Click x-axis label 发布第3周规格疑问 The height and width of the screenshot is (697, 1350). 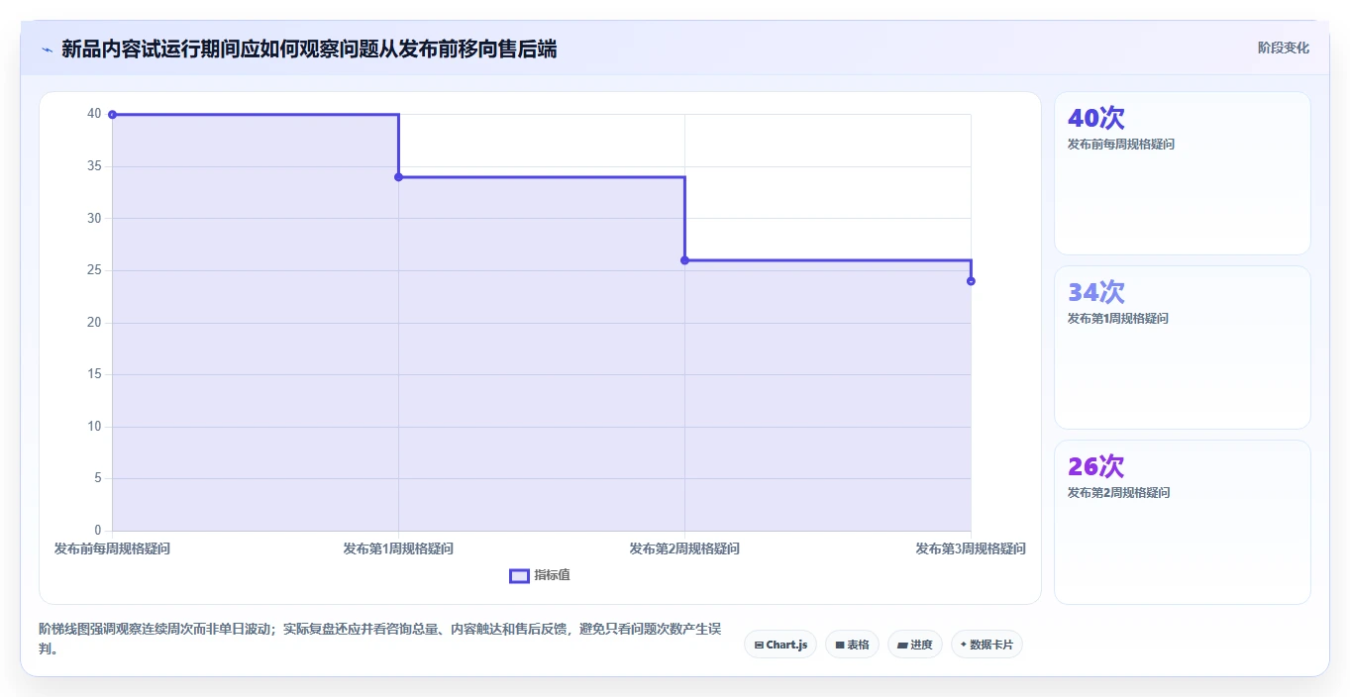click(x=971, y=548)
